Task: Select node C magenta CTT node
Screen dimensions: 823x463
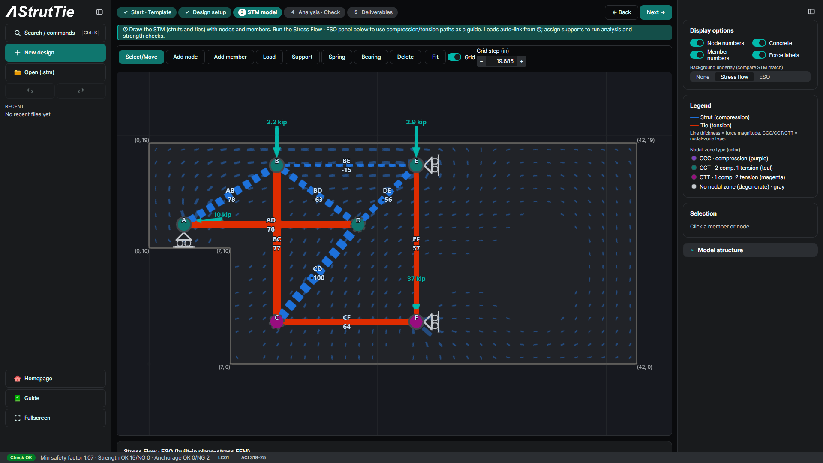Action: pos(277,321)
